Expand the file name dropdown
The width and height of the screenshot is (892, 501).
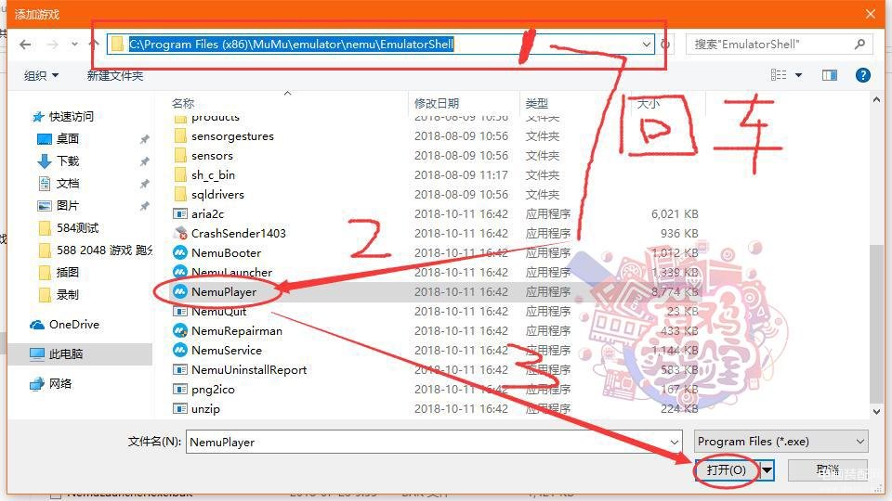675,442
